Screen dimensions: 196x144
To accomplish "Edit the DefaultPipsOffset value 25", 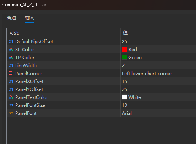I will point(158,42).
